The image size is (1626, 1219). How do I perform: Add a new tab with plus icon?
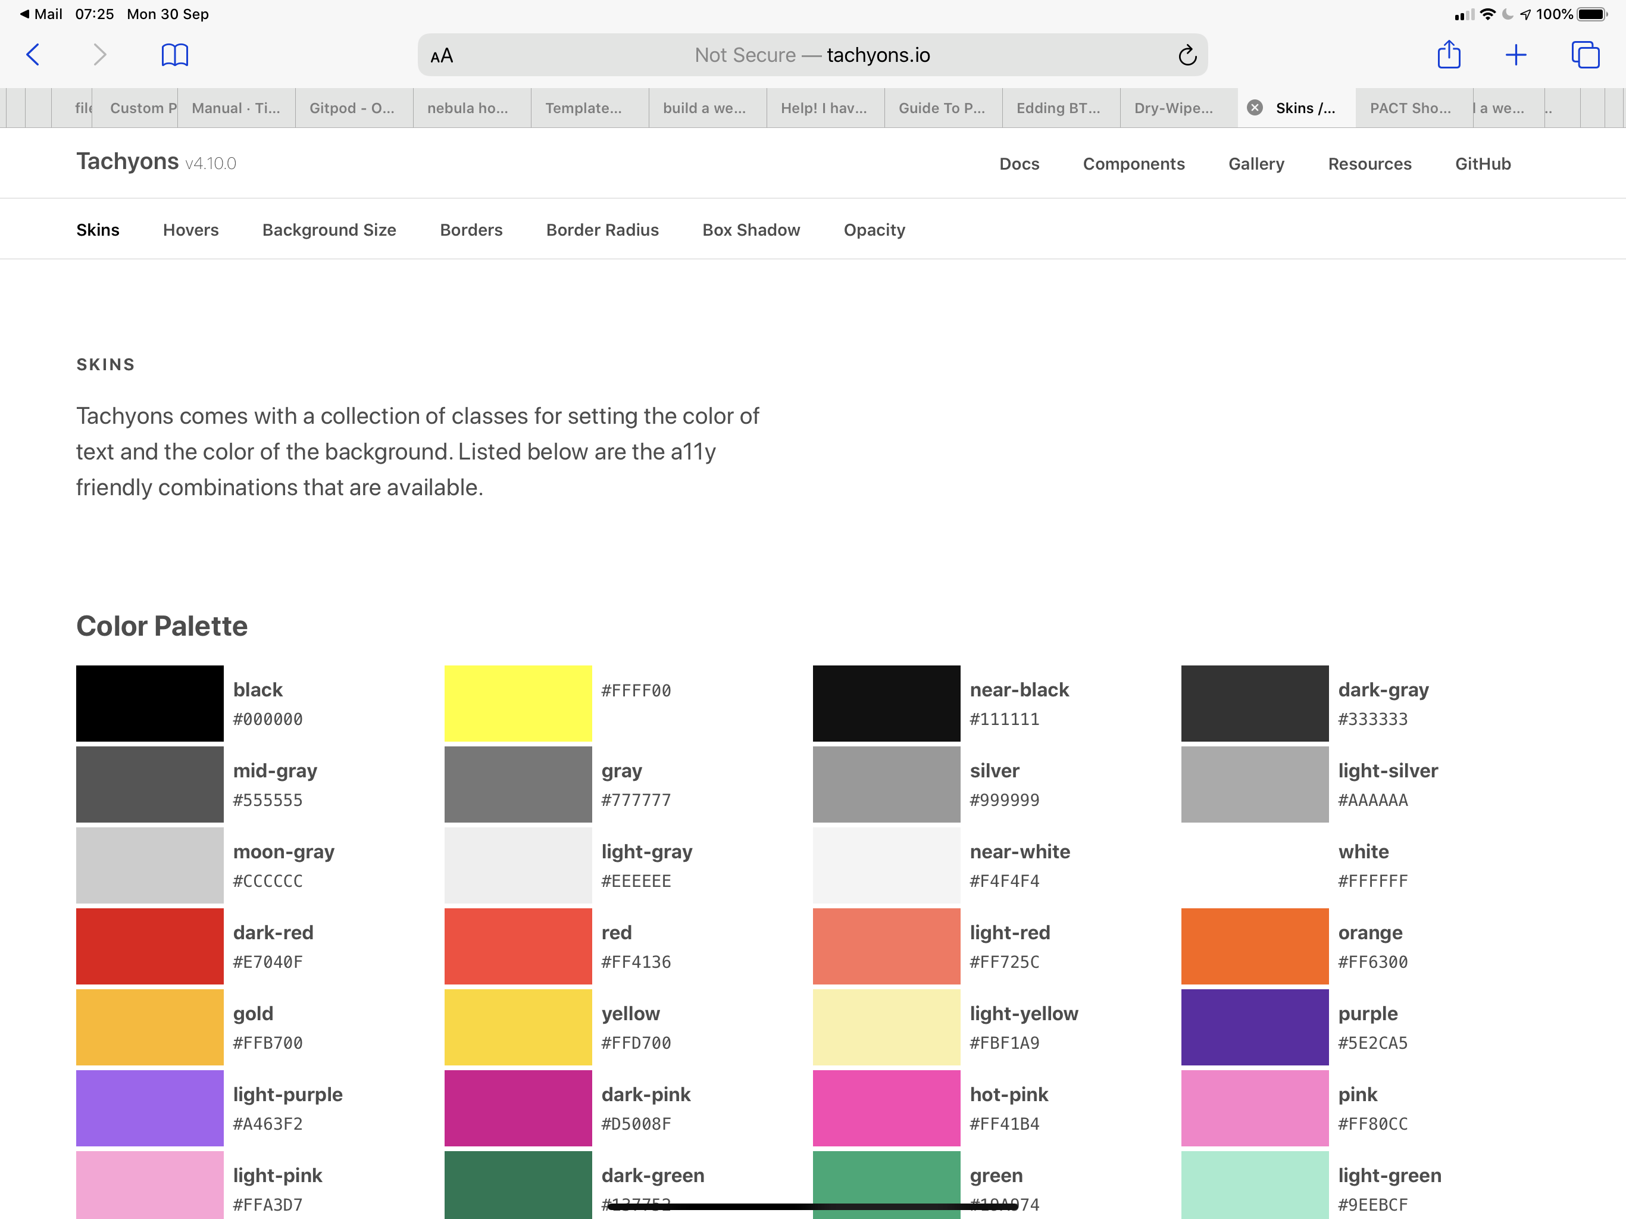tap(1516, 55)
